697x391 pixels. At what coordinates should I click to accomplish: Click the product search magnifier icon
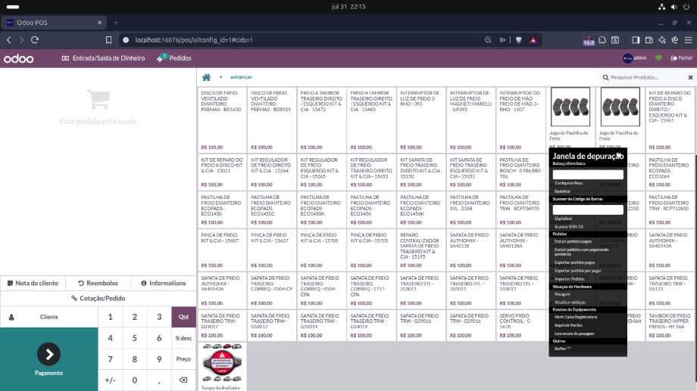605,77
